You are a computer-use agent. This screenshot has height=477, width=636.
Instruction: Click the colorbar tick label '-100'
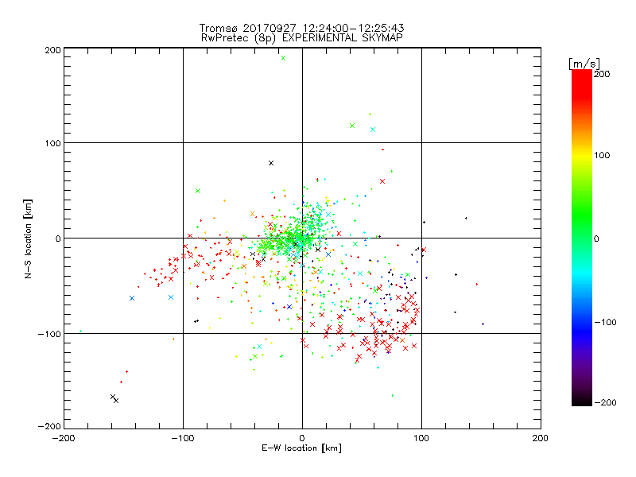pyautogui.click(x=605, y=323)
